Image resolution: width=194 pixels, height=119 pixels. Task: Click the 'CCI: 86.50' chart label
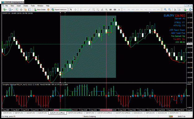click(x=180, y=42)
